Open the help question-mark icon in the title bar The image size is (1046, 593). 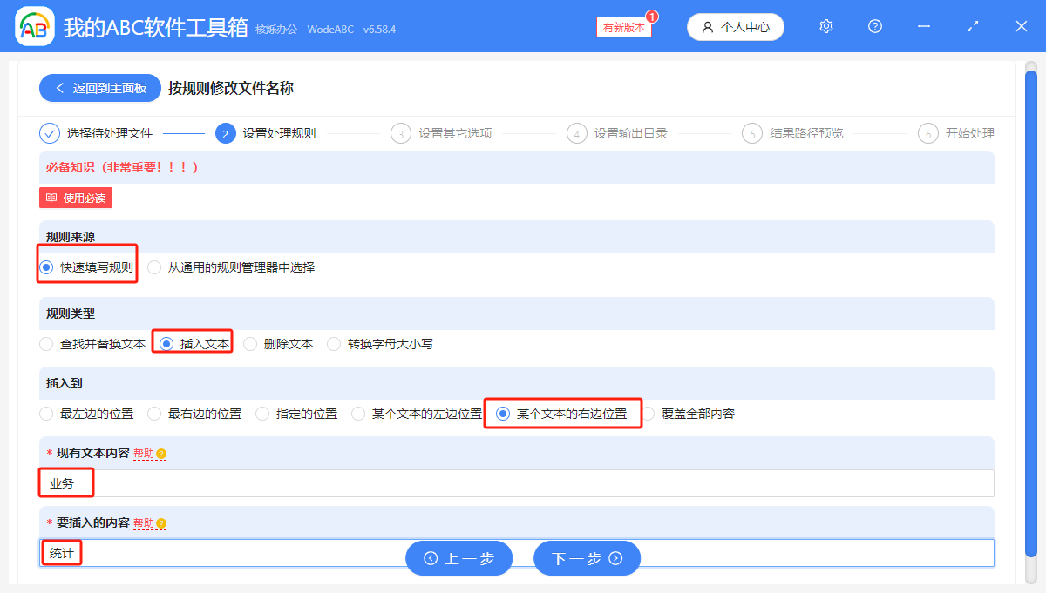[x=874, y=26]
